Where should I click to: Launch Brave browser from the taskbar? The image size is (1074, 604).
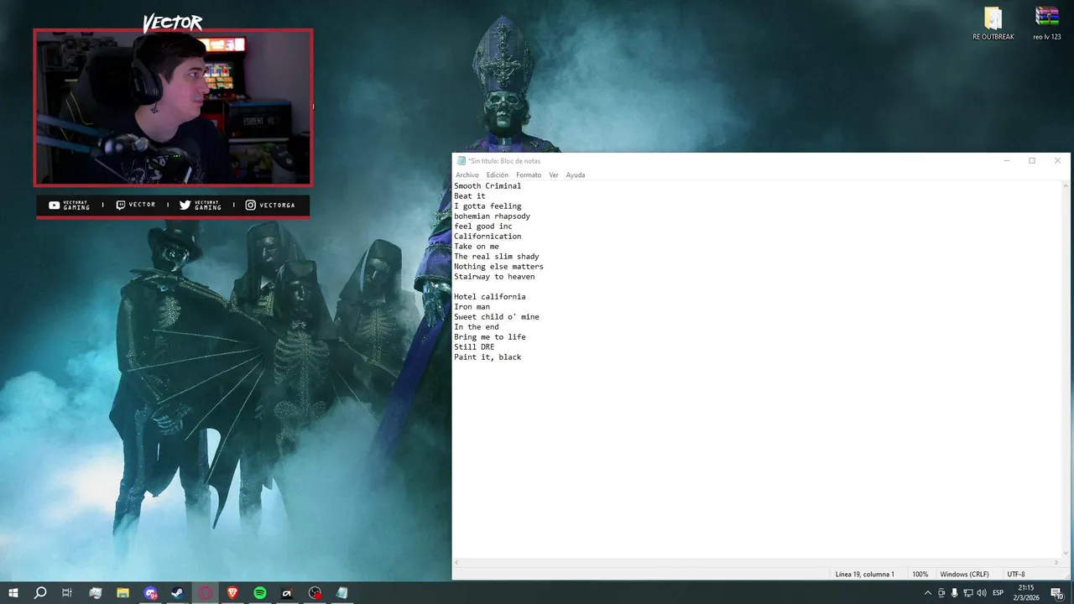(232, 593)
